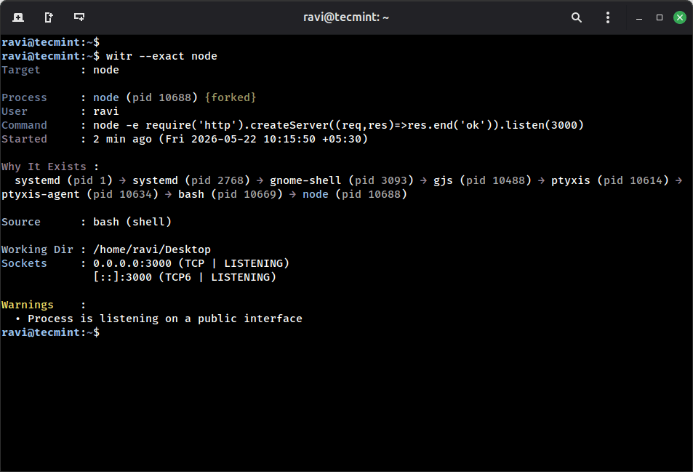Click the node -e require('http') command text
Viewport: 693px width, 472px height.
click(x=338, y=125)
